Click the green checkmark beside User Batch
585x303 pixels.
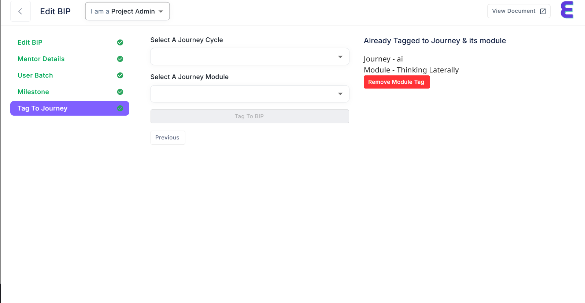[120, 75]
